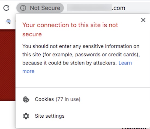Image resolution: width=150 pixels, height=129 pixels.
Task: Click the '(77 in use)' cookie count
Action: pyautogui.click(x=68, y=99)
